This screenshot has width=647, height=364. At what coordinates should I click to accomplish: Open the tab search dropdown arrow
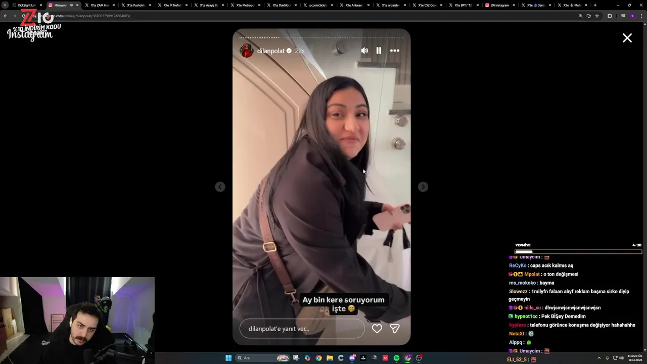[x=5, y=5]
